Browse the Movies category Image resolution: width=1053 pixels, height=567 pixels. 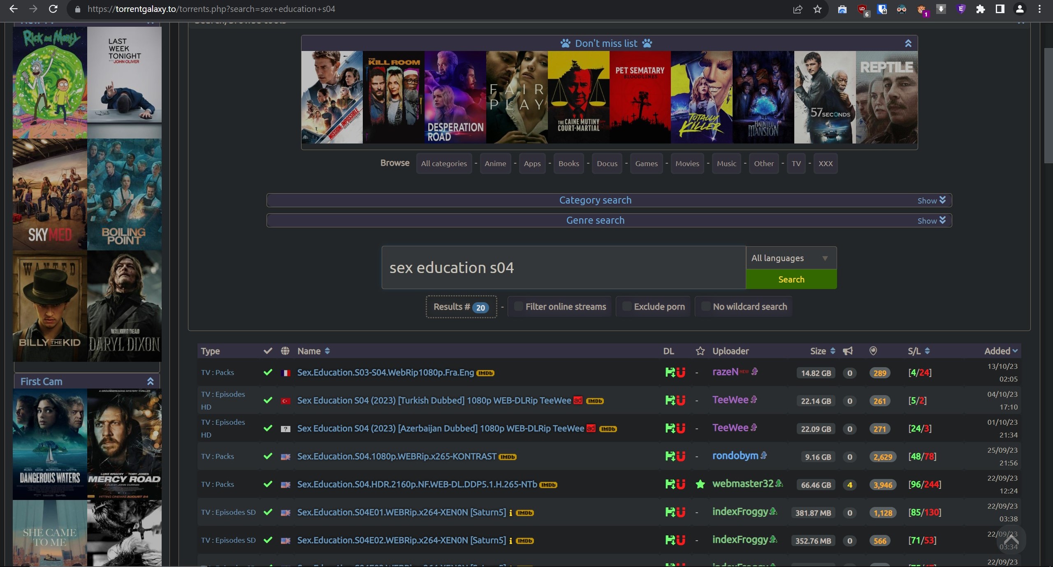coord(687,163)
